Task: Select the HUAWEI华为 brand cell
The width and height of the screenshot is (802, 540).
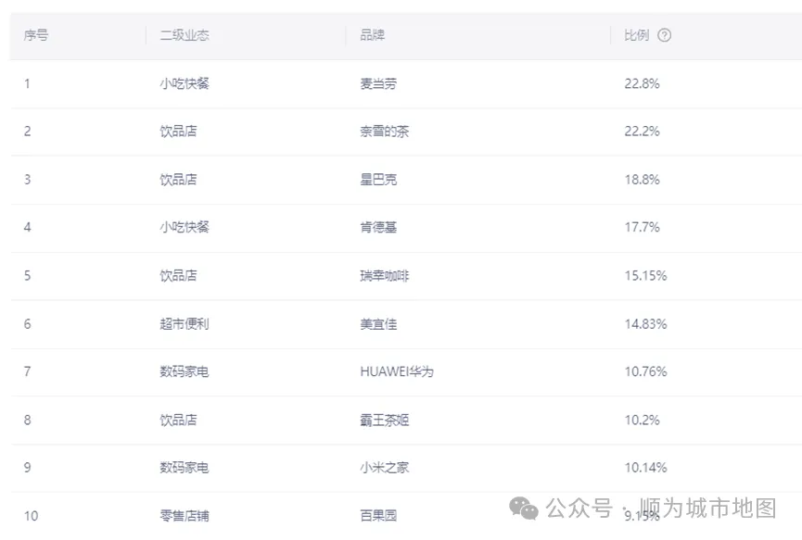Action: click(x=396, y=371)
